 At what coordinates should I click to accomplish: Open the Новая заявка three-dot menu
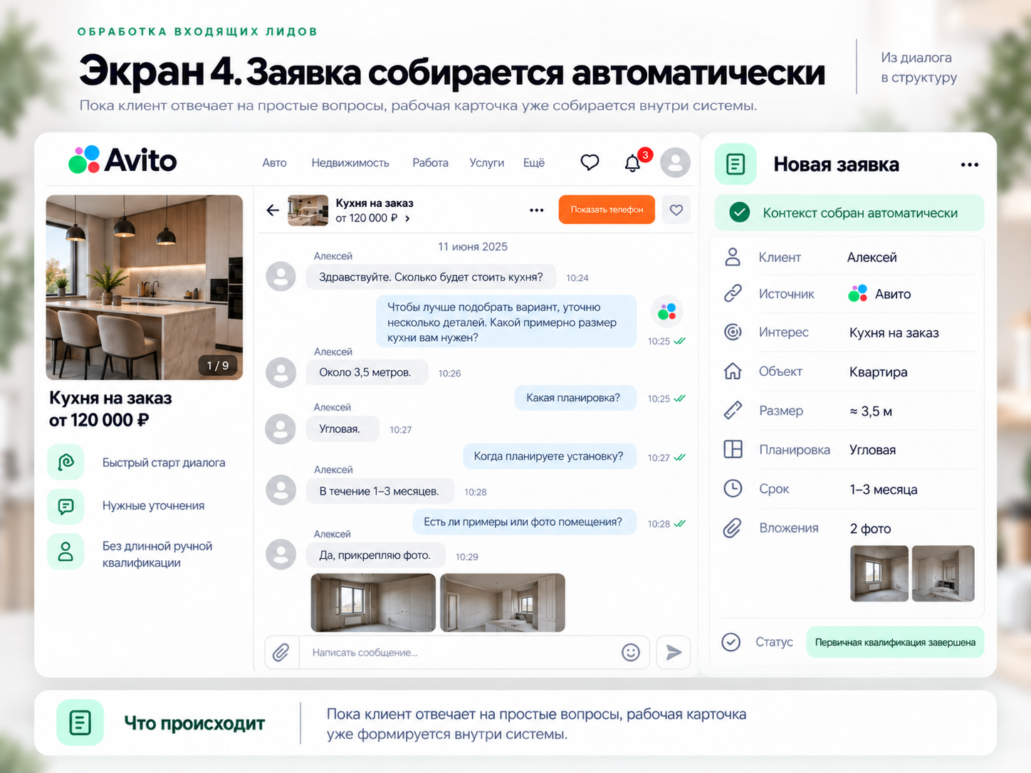coord(970,164)
